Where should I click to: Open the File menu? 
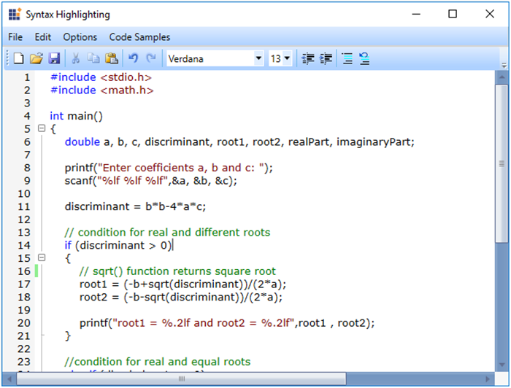click(15, 37)
